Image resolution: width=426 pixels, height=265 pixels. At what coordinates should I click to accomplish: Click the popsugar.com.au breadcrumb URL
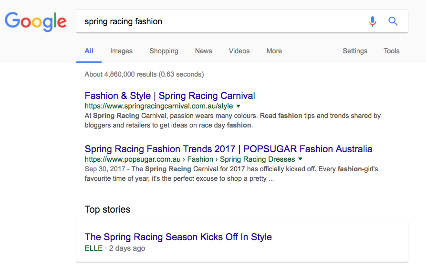[x=190, y=159]
